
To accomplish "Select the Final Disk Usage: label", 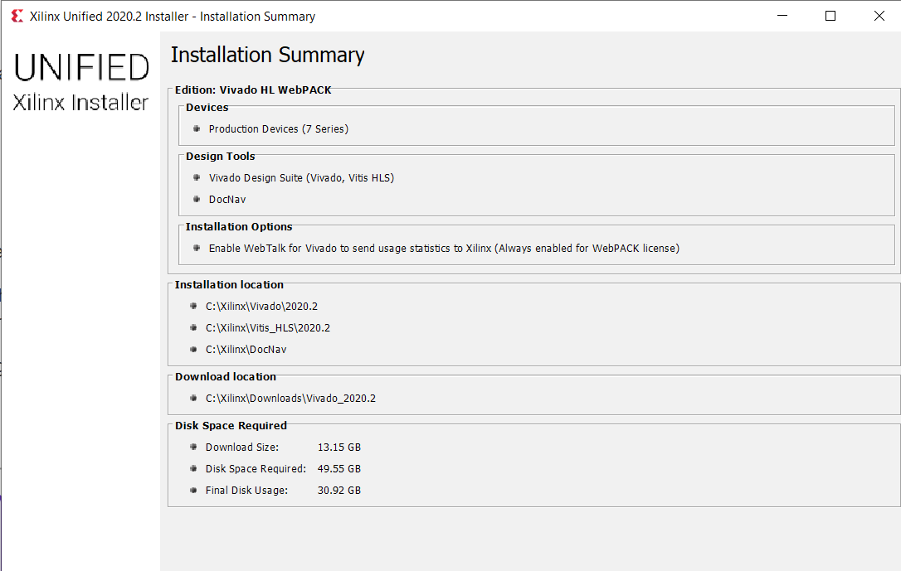I will click(x=246, y=491).
